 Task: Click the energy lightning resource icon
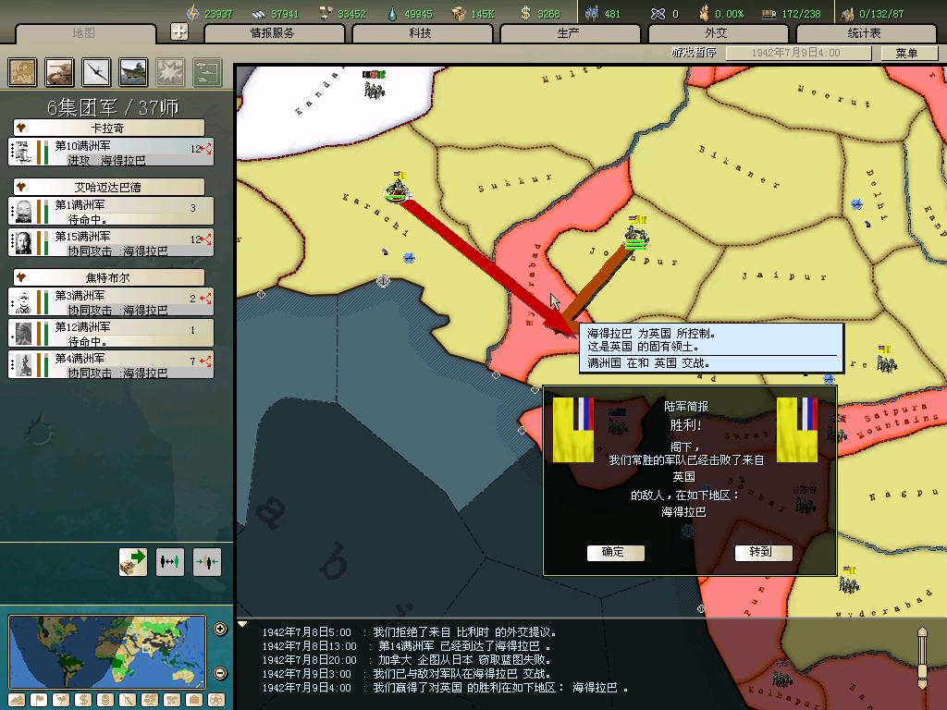(192, 13)
